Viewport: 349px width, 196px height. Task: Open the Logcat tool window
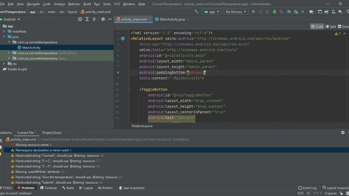[x=86, y=188]
